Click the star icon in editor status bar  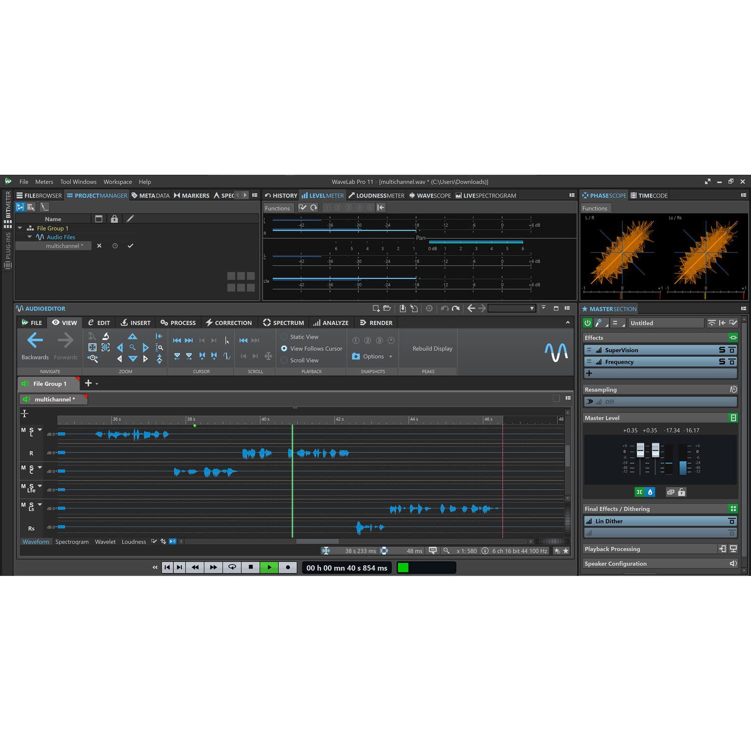(566, 551)
